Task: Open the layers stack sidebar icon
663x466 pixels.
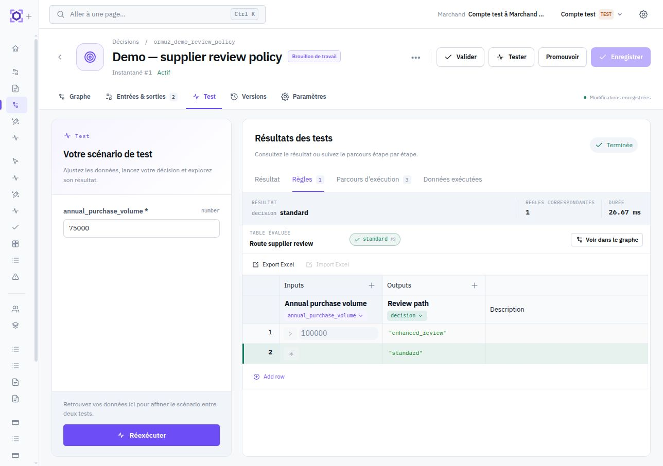Action: (x=15, y=325)
